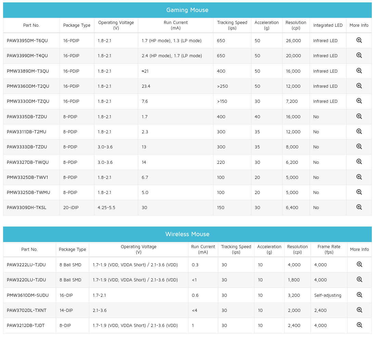Open more info for PAW3222LU-TJDU
Viewport: 379px width, 340px height.
359,264
